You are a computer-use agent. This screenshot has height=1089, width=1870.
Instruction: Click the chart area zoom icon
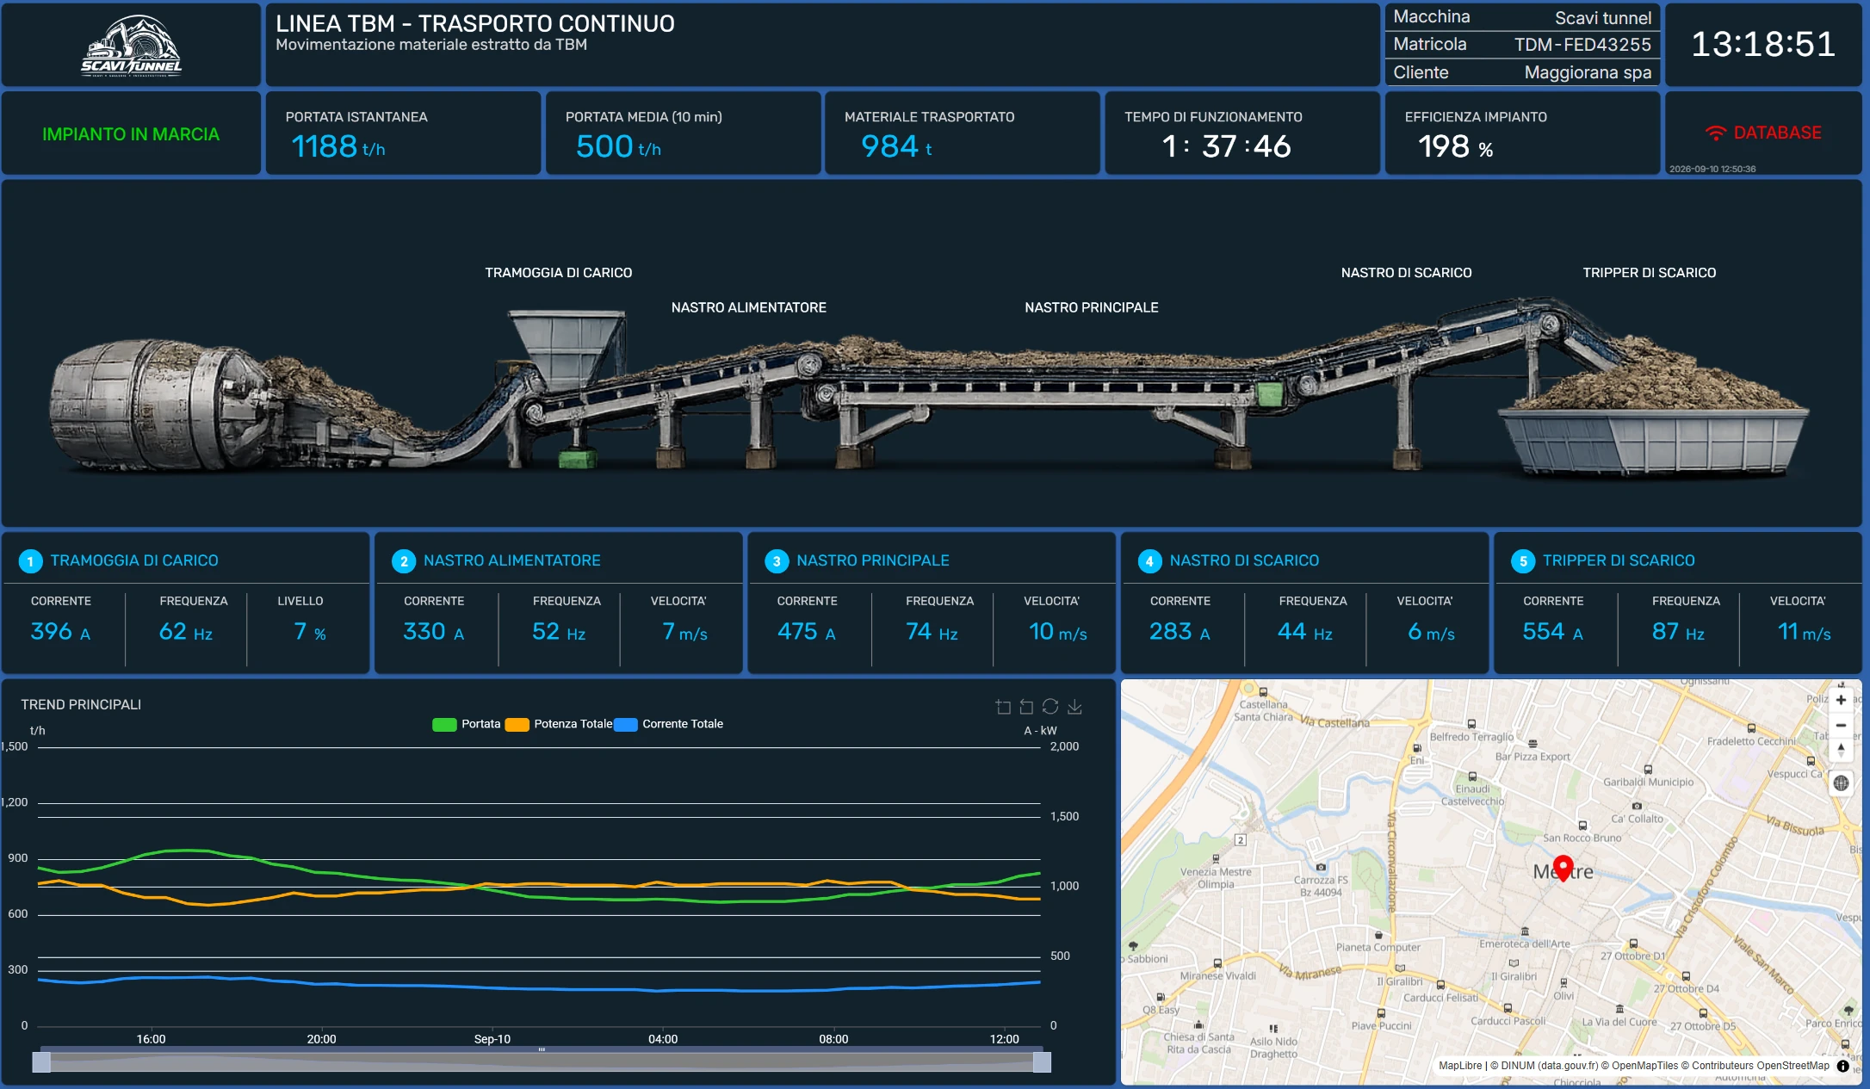point(1003,707)
